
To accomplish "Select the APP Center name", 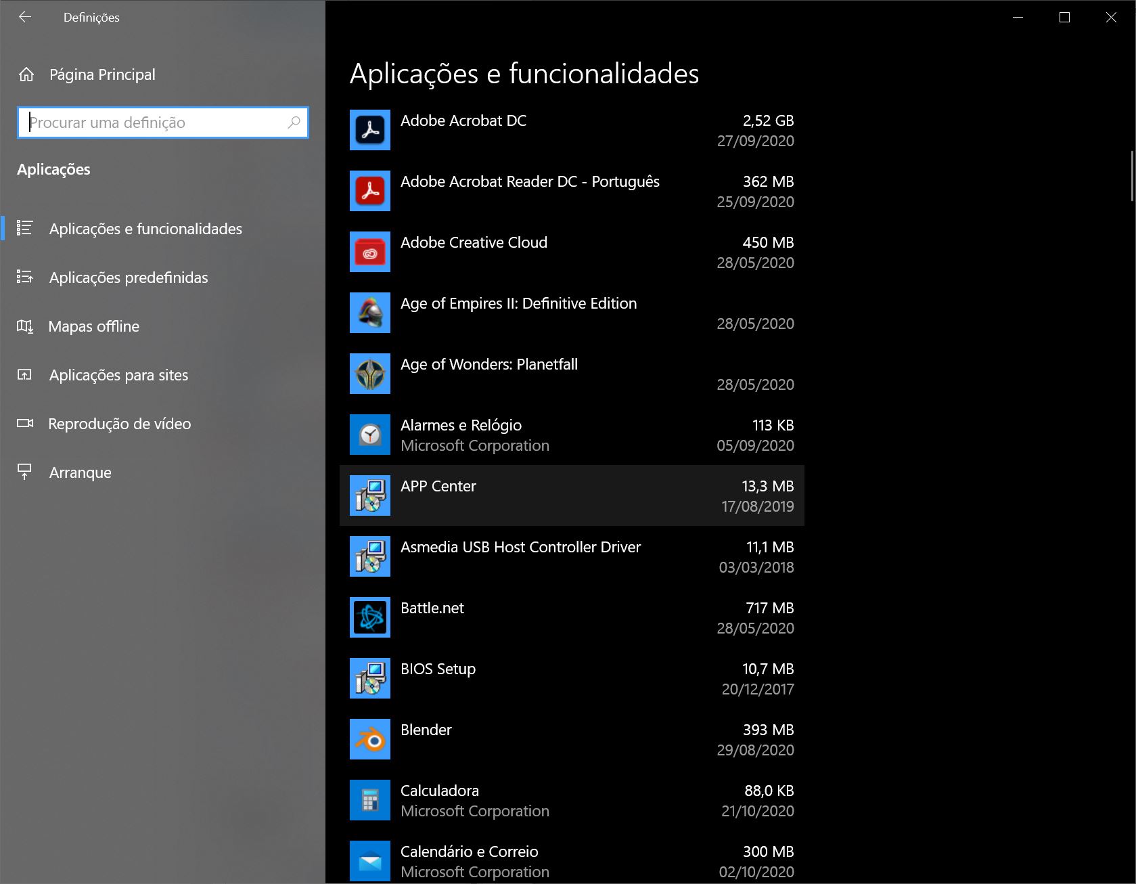I will coord(438,486).
